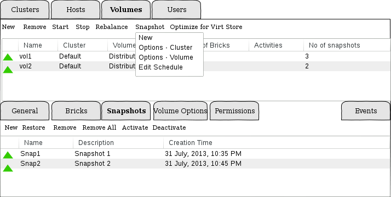Screen dimensions: 391x197
Task: Select Options - Cluster menu entry
Action: click(165, 47)
